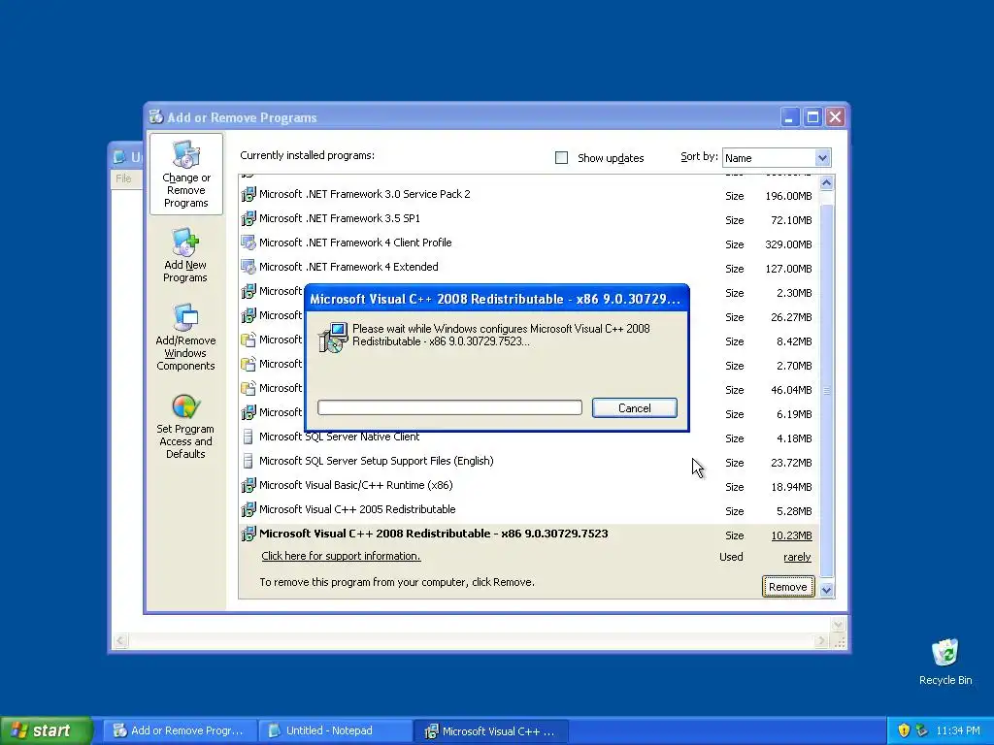Click icon of Visual Basic/C++ Runtime (x86)
The image size is (994, 745).
pos(248,485)
